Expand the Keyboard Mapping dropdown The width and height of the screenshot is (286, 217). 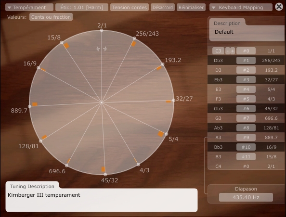point(241,8)
